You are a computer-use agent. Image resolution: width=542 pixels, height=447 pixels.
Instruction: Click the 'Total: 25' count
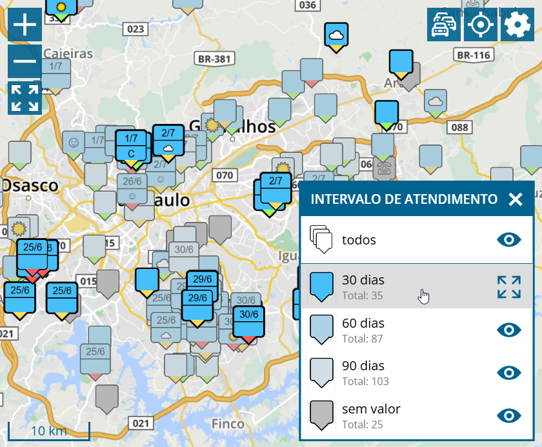tap(363, 424)
